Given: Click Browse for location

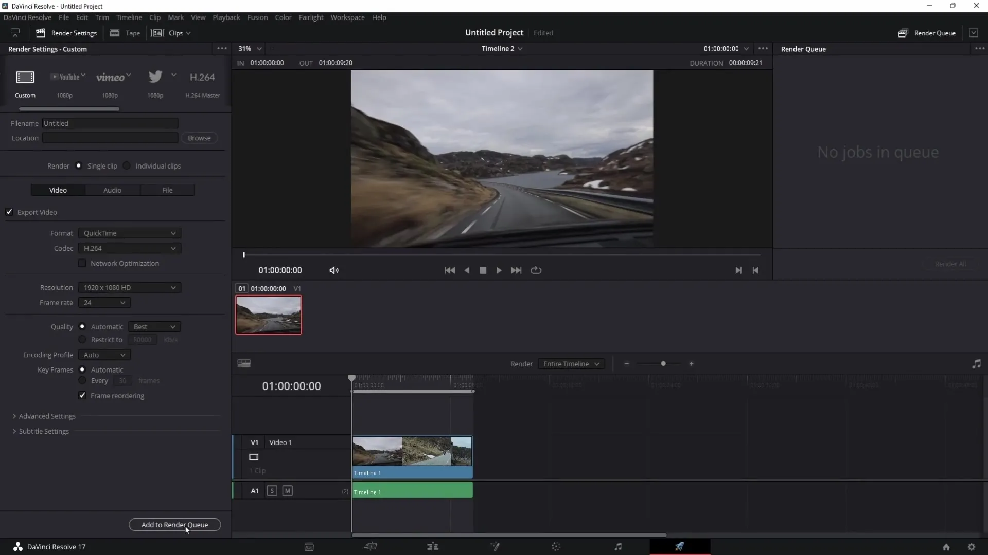Looking at the screenshot, I should pos(199,138).
